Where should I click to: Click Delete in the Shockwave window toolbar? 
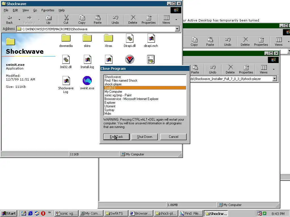click(x=133, y=20)
